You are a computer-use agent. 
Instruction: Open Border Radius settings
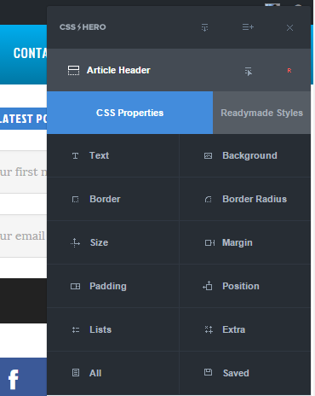[245, 199]
